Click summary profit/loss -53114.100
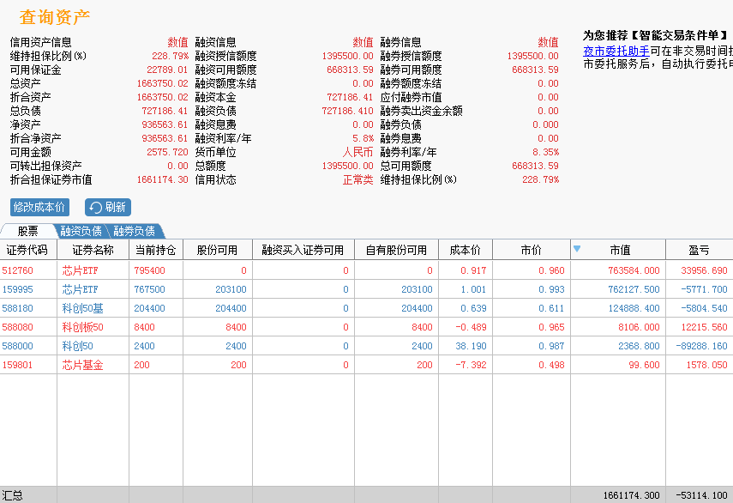733x503 pixels. (701, 495)
